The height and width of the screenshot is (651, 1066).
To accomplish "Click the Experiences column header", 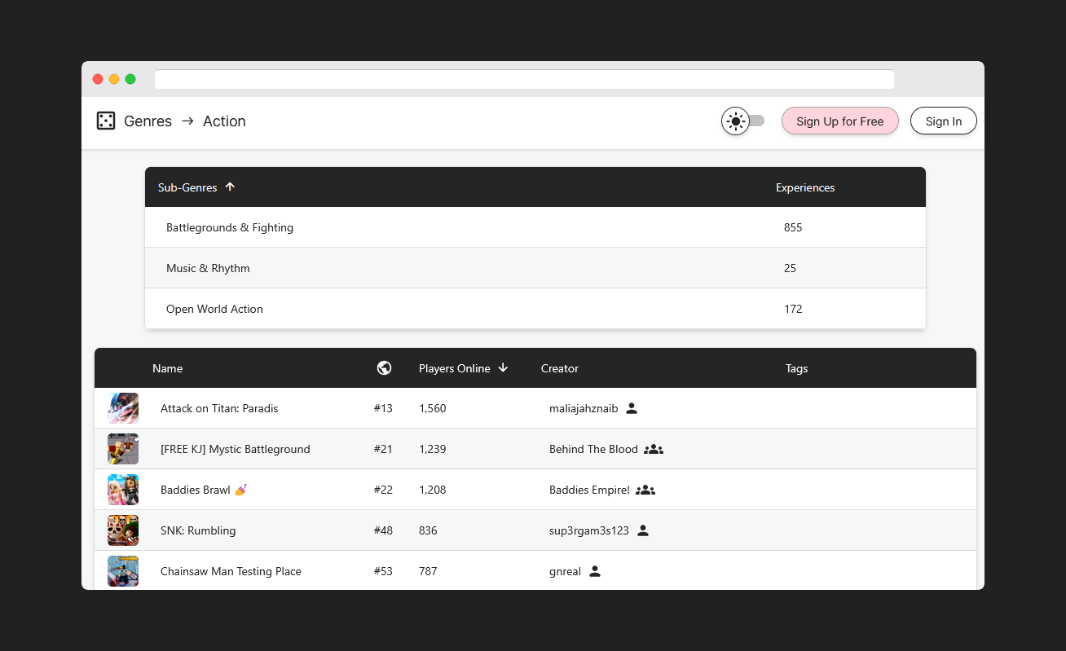I will pyautogui.click(x=805, y=187).
